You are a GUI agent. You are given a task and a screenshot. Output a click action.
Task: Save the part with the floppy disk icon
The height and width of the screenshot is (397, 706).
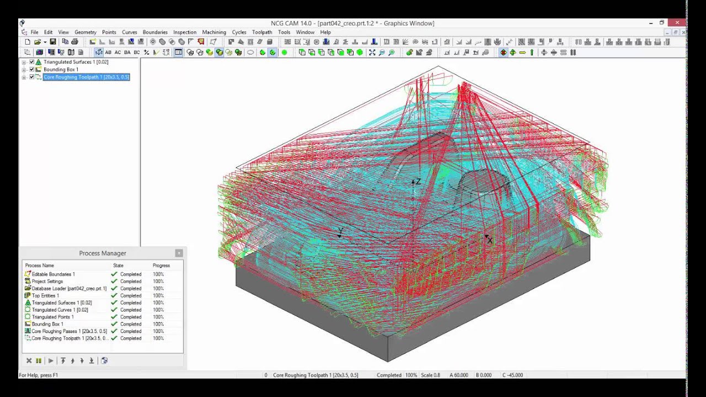pyautogui.click(x=53, y=42)
